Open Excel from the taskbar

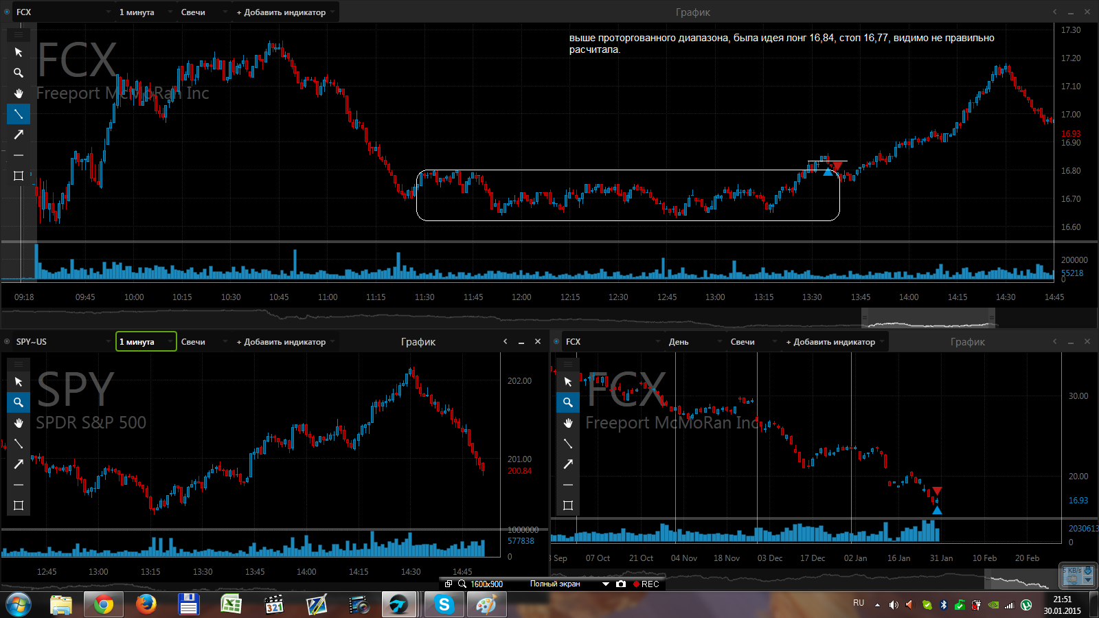[x=231, y=604]
